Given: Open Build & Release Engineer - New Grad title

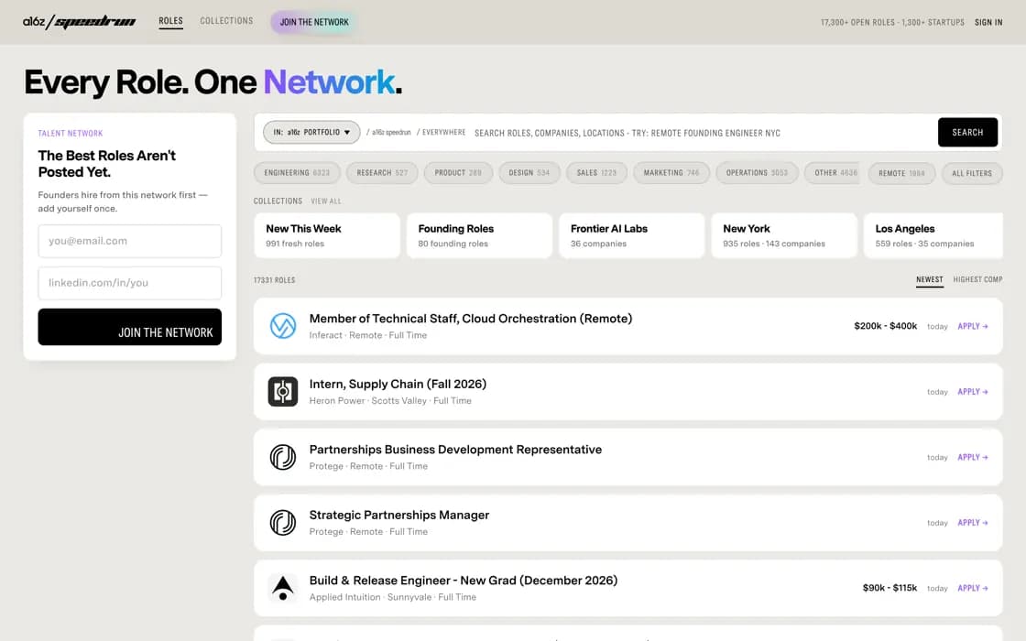Looking at the screenshot, I should click(x=464, y=581).
